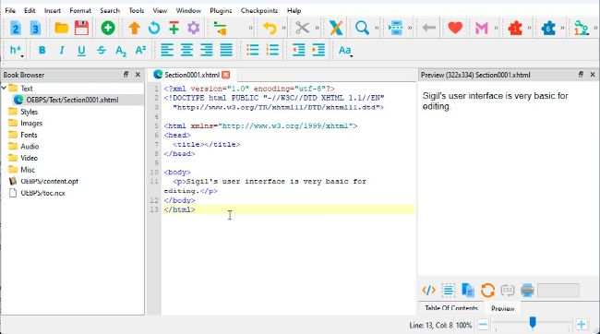This screenshot has height=334, width=600.
Task: Toggle superscript formatting
Action: [140, 50]
